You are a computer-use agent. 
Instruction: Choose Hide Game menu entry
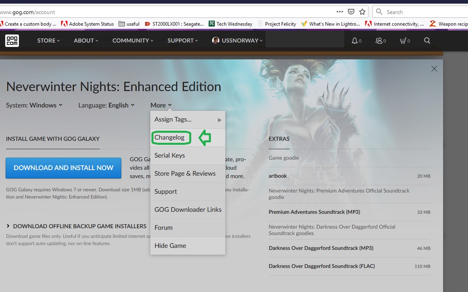188,246
